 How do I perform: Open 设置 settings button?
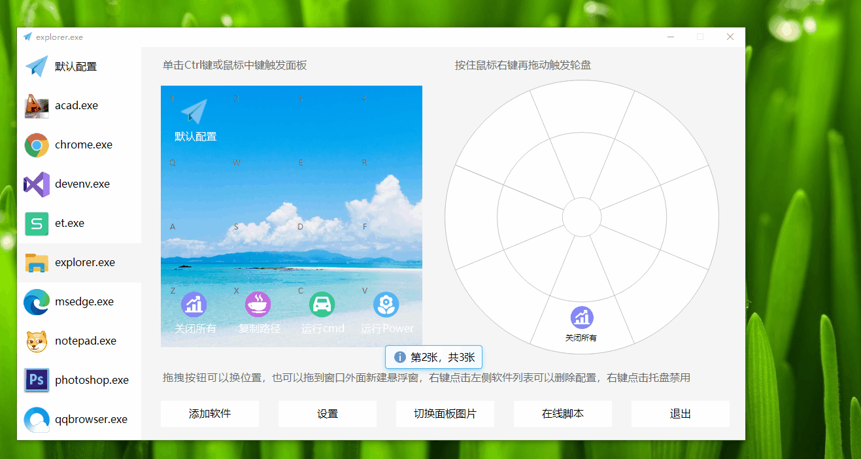click(x=328, y=414)
